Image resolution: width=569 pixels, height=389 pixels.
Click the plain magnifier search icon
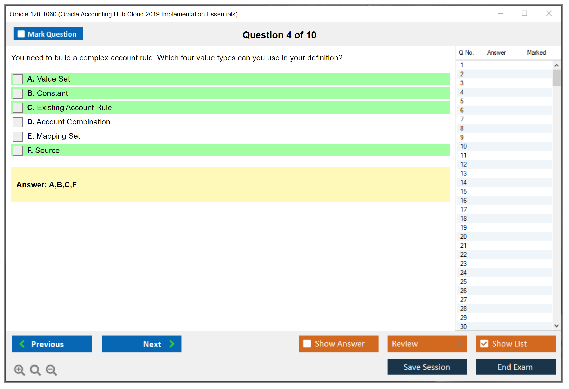[35, 370]
